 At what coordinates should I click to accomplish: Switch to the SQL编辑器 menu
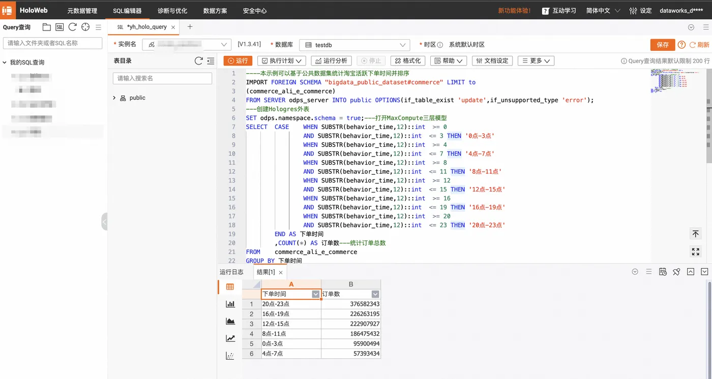point(127,11)
